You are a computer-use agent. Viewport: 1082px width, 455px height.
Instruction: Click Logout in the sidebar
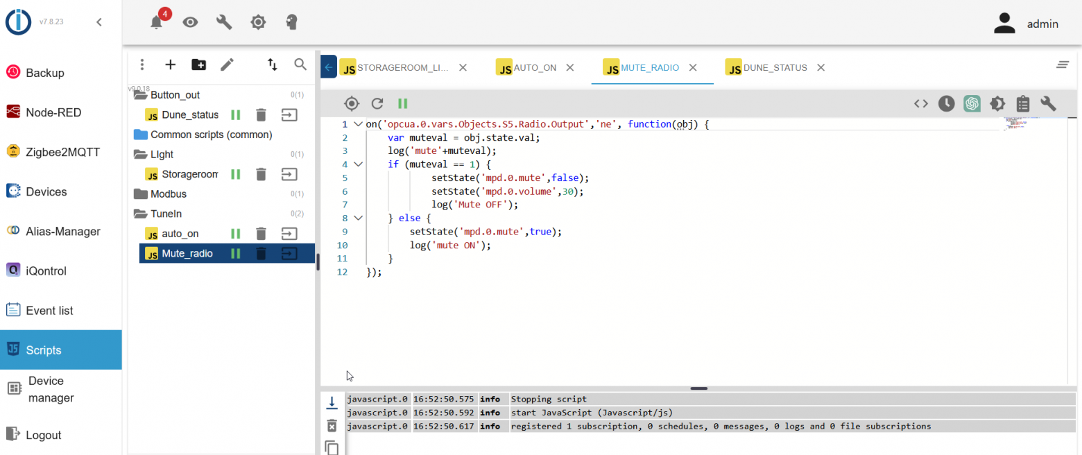pyautogui.click(x=61, y=435)
